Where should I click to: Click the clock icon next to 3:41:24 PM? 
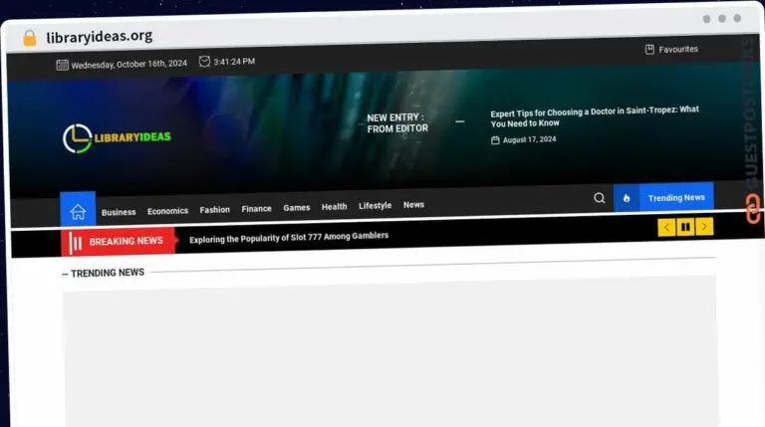204,62
